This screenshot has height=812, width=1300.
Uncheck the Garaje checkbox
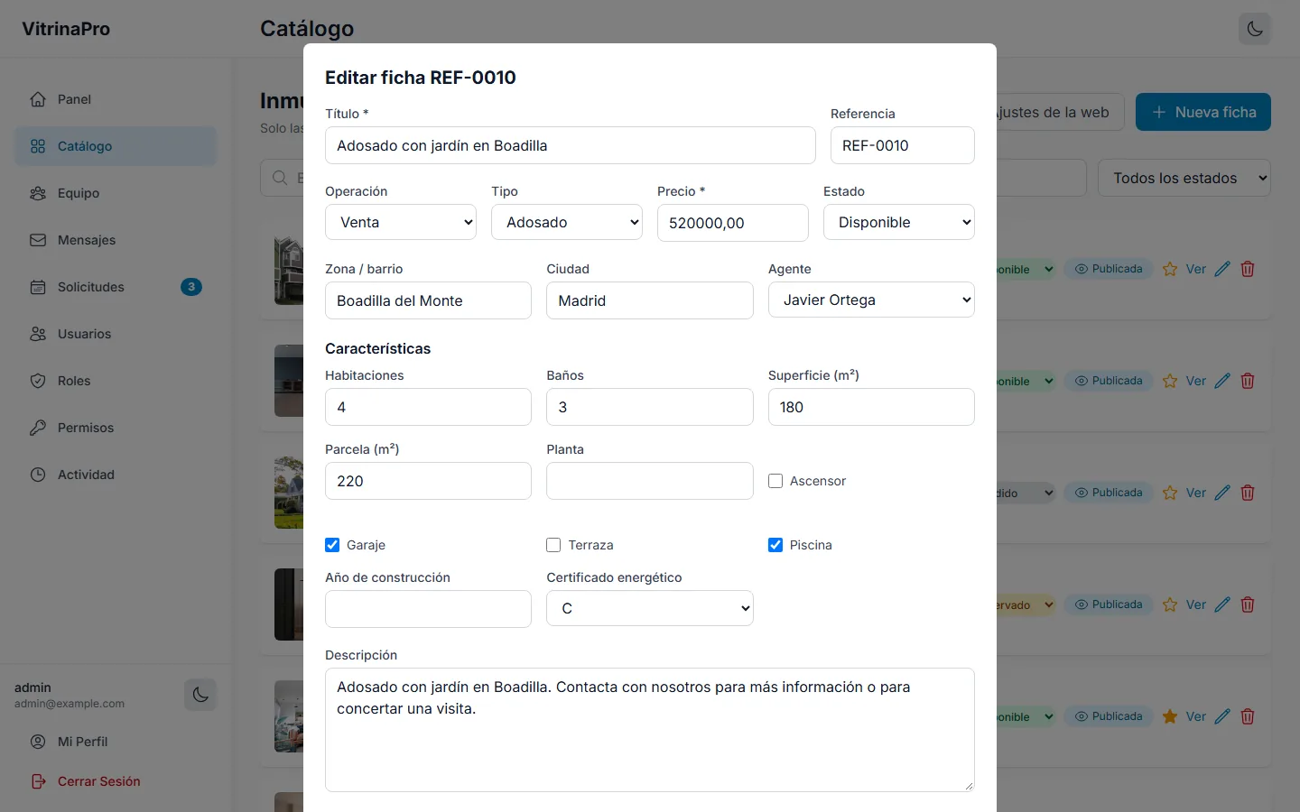(332, 545)
